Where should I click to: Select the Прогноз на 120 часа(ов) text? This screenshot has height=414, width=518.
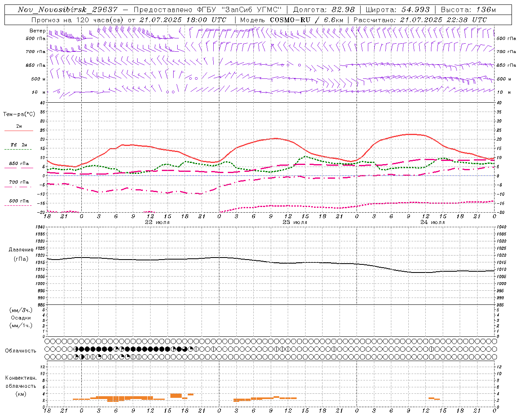pos(78,20)
